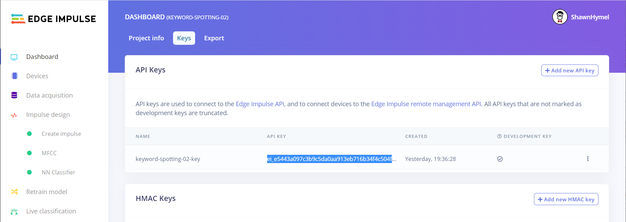
Task: Open three-dot menu for keyword-spotting-02-key
Action: [588, 159]
